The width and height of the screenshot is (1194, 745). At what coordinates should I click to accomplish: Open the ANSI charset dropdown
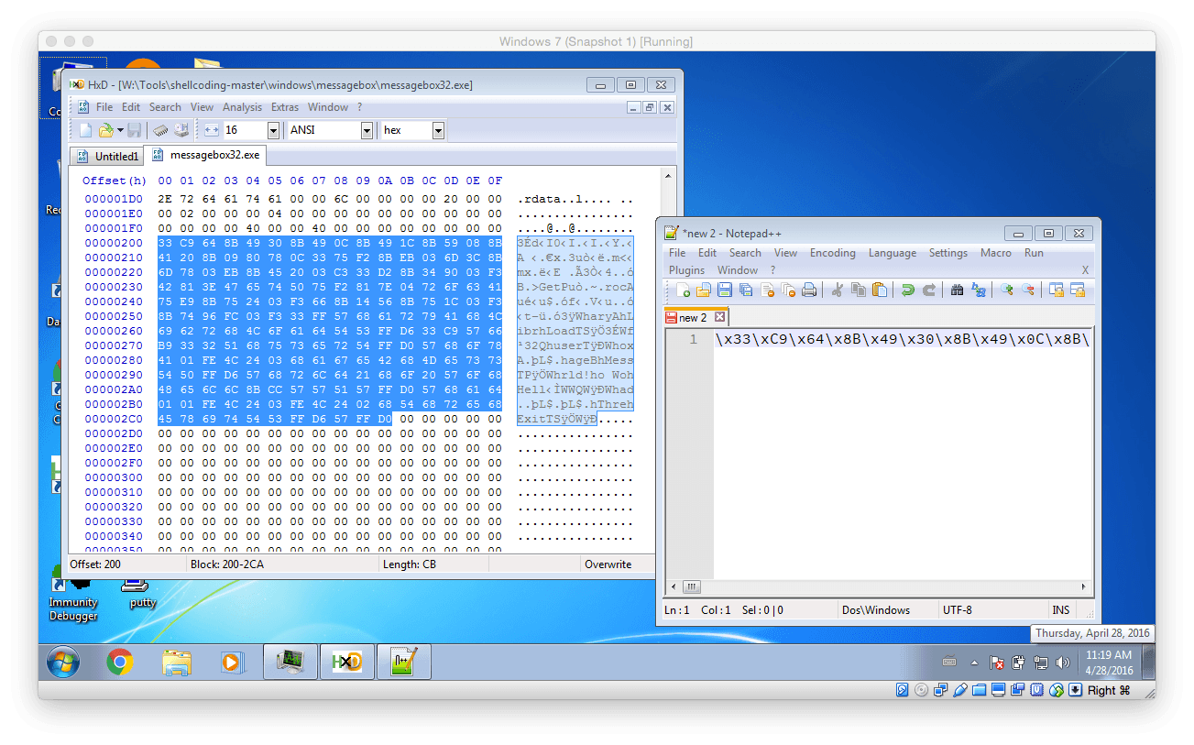pos(367,131)
